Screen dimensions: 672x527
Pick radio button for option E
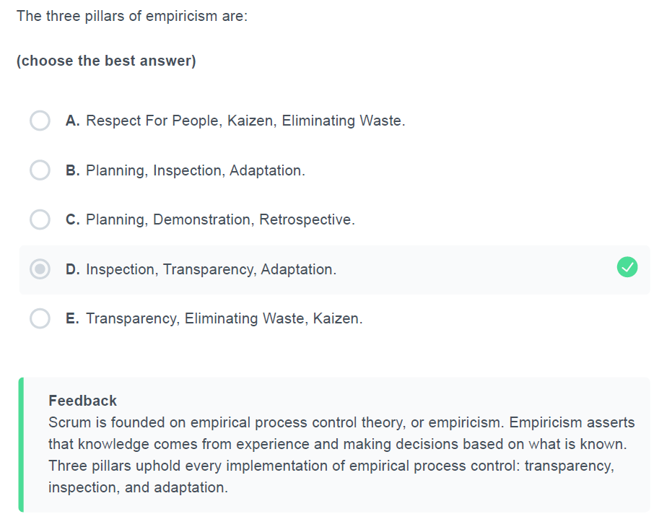tap(40, 318)
